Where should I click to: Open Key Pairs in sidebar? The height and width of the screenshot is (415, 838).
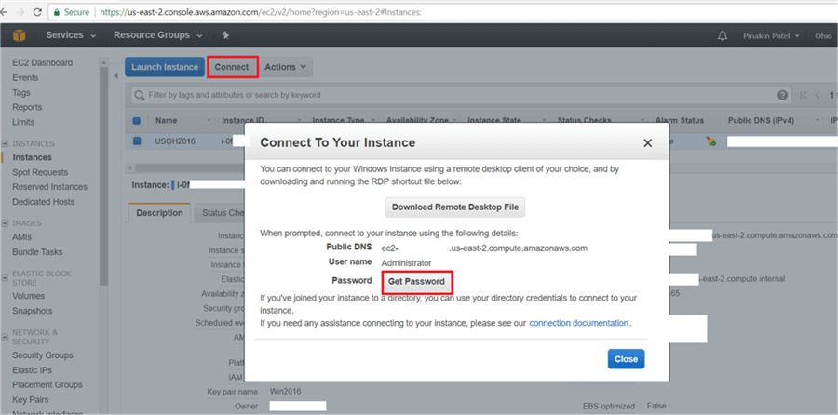(x=31, y=399)
